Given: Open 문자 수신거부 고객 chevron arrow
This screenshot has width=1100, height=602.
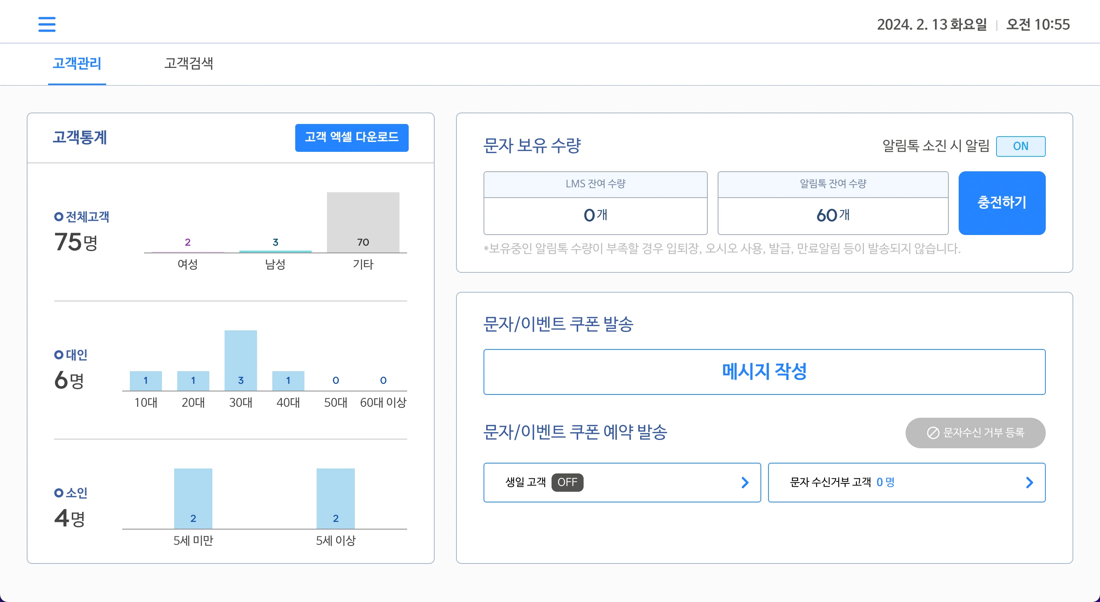Looking at the screenshot, I should coord(1029,483).
